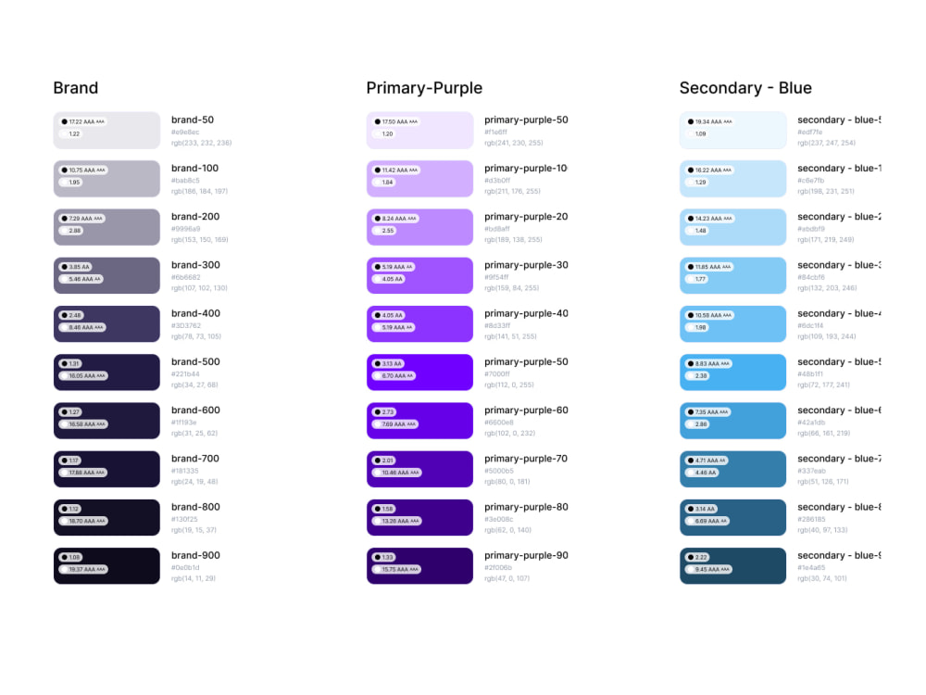Click the 16.05 AAA badge on brand-500
926x695 pixels.
(82, 376)
